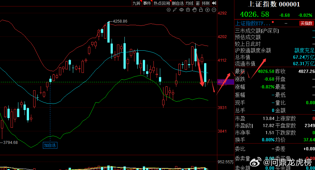Toggle the eye visibility icon
This screenshot has width=315, height=170.
coord(182,10)
